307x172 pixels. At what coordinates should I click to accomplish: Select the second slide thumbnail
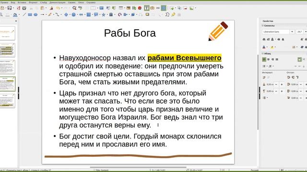tap(8, 50)
